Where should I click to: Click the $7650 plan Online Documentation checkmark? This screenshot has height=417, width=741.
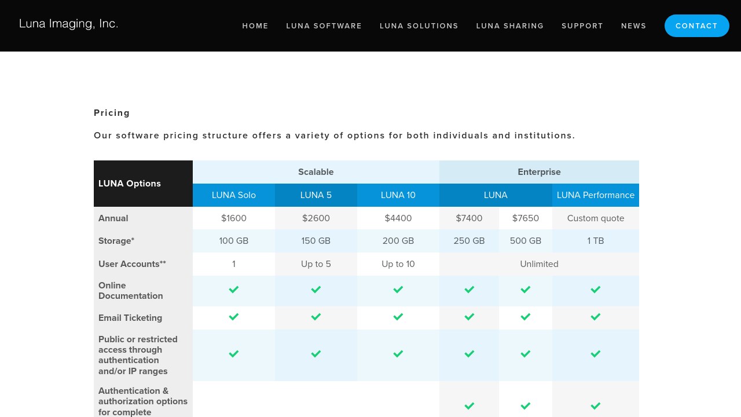[x=526, y=290]
